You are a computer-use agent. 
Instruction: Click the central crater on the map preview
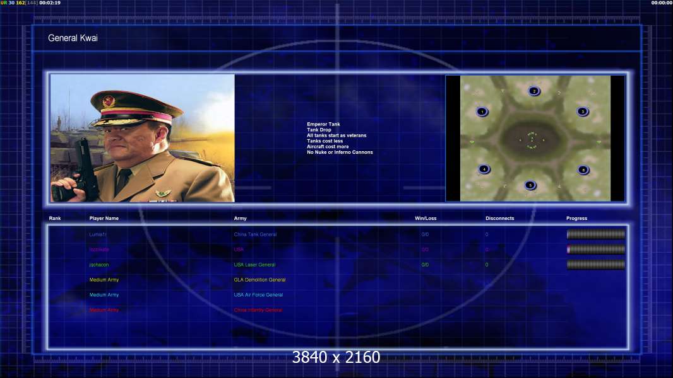[x=532, y=140]
